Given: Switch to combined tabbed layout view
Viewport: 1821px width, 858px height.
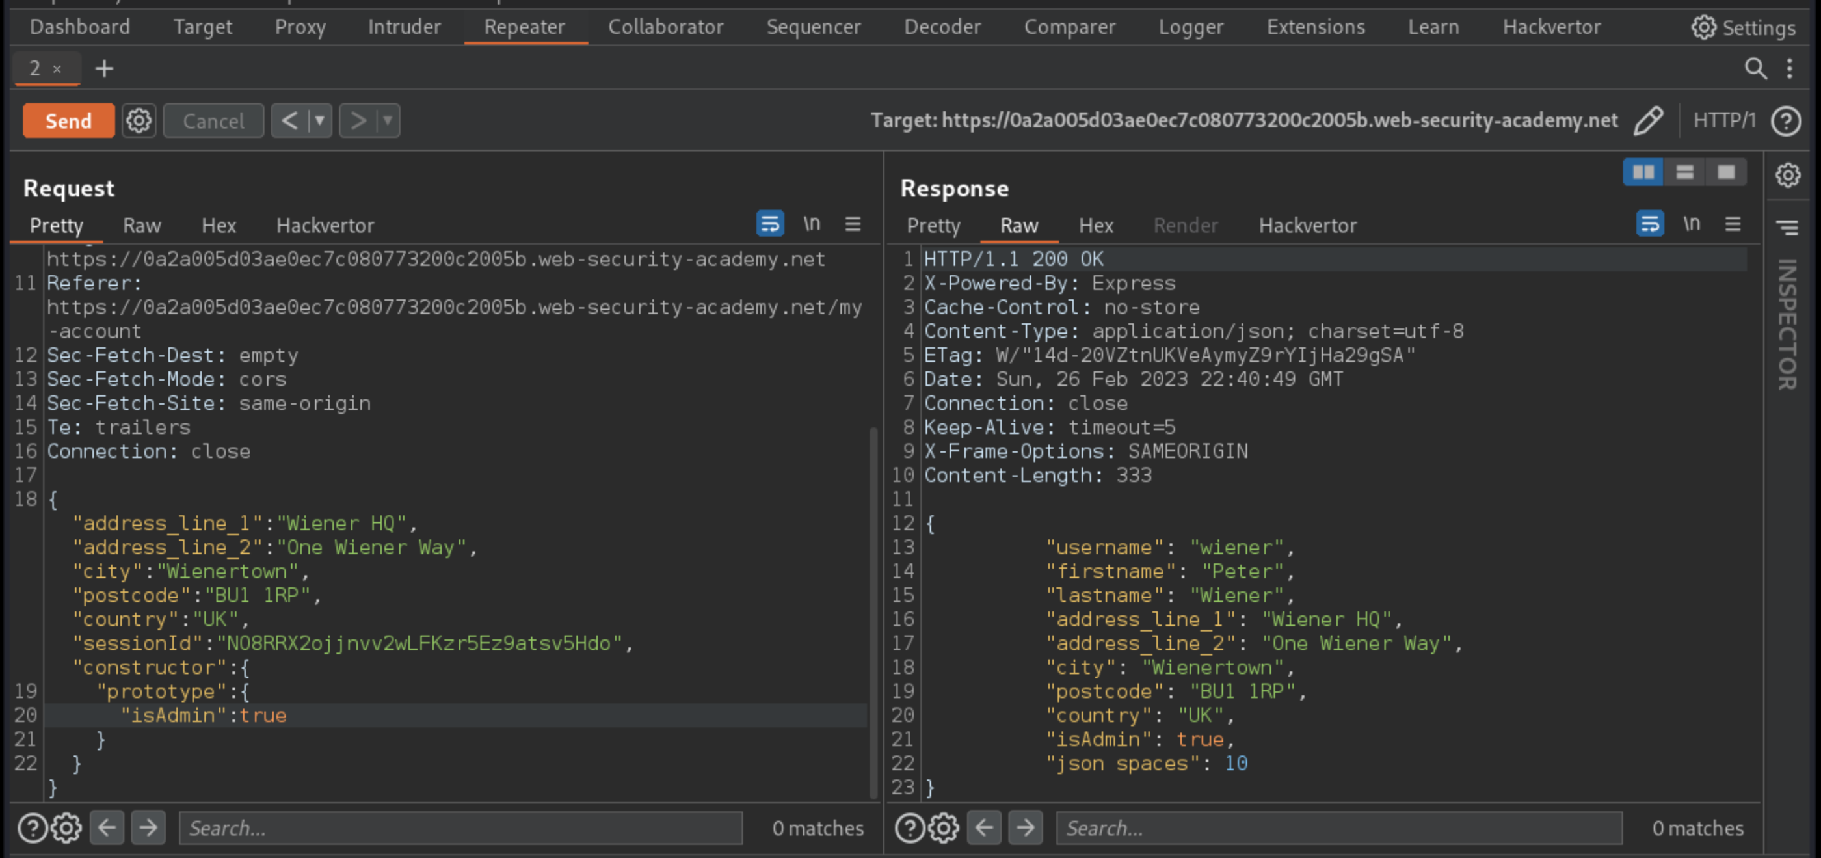Looking at the screenshot, I should coord(1726,172).
